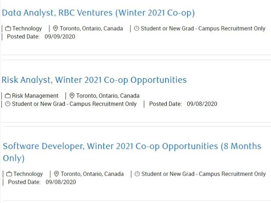271x203 pixels.
Task: Click the briefcase icon under Data Analyst listing
Action: [8, 28]
